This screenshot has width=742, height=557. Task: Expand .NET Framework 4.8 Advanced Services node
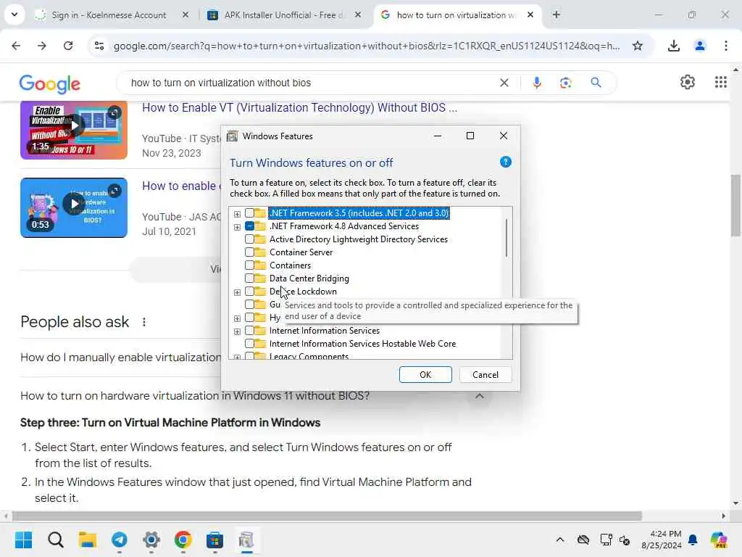pyautogui.click(x=237, y=227)
